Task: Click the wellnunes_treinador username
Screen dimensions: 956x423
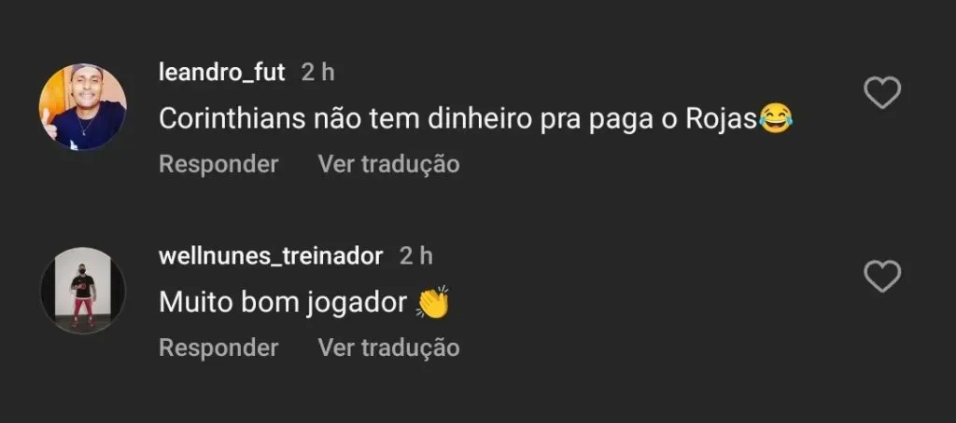Action: [271, 256]
